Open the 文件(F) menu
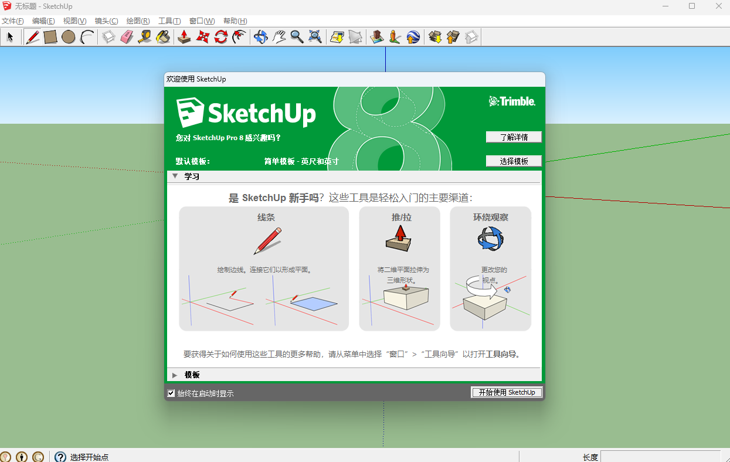Viewport: 730px width, 462px height. click(x=13, y=21)
